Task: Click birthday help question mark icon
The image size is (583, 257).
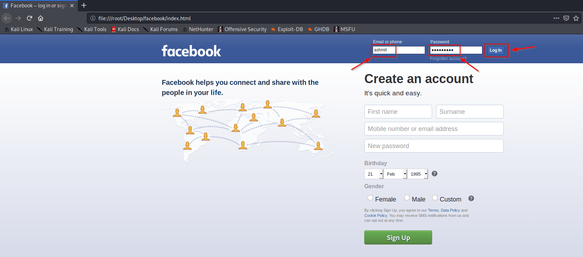Action: 435,174
